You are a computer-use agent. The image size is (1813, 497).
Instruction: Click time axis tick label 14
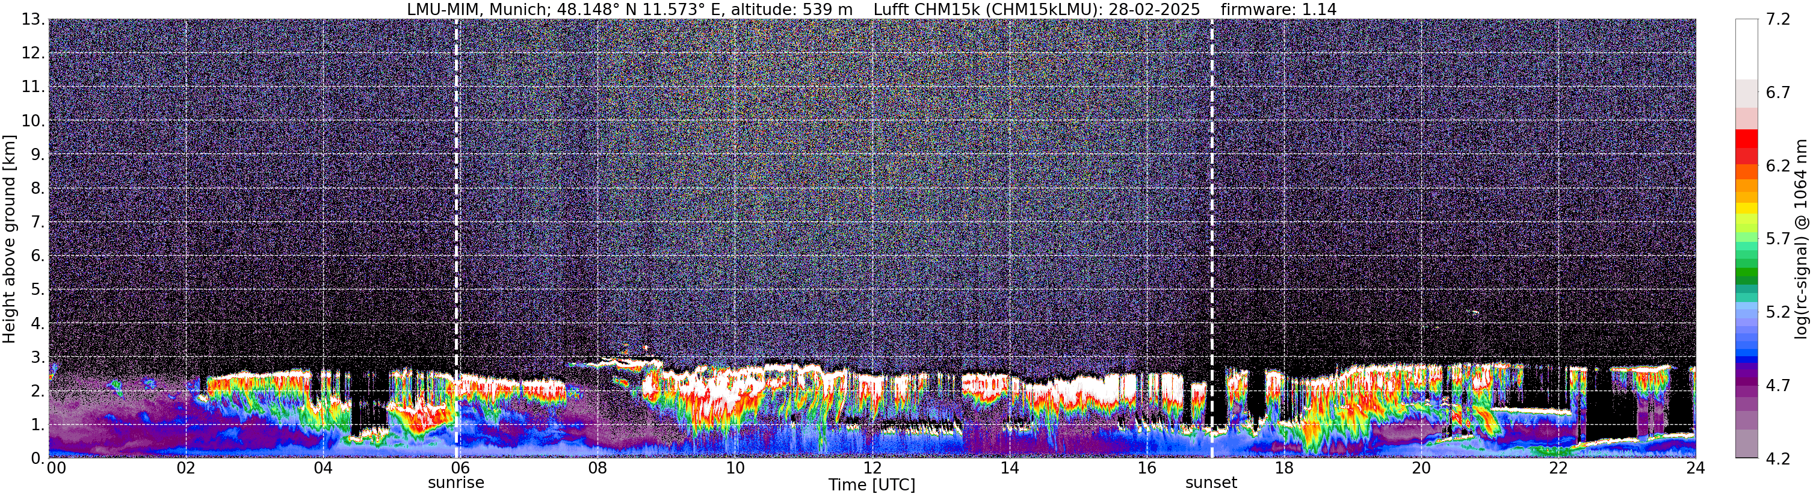(x=1009, y=468)
